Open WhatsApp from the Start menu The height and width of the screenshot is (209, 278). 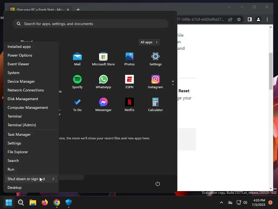103,82
